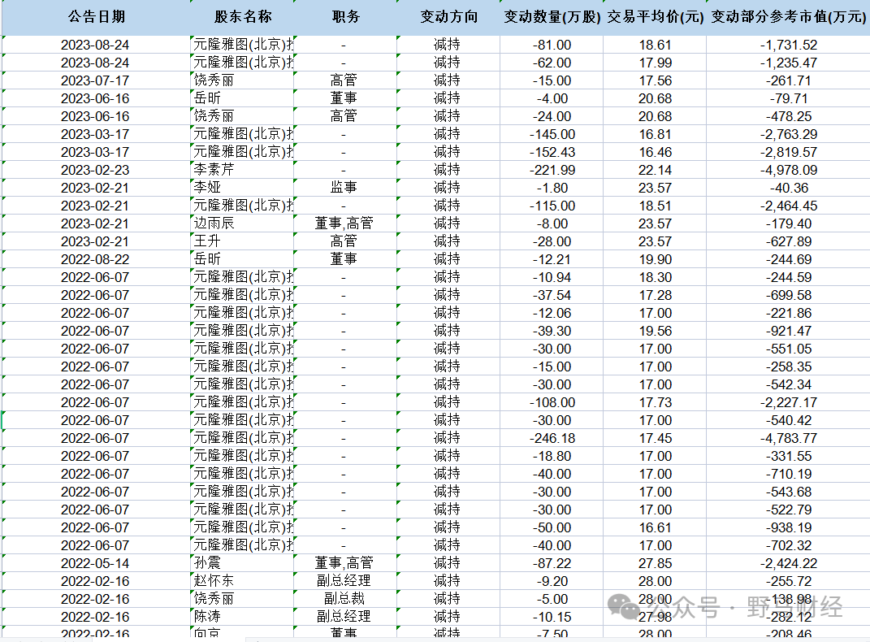Select the 变动方向 header cell
870x642 pixels.
[449, 17]
